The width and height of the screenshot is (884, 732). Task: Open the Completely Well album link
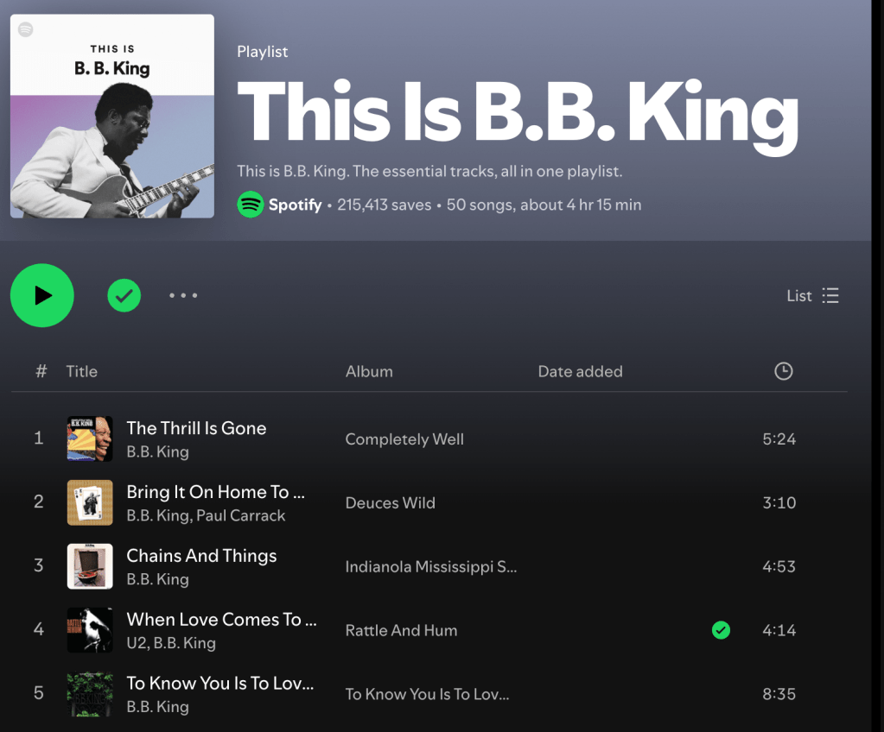click(x=404, y=439)
